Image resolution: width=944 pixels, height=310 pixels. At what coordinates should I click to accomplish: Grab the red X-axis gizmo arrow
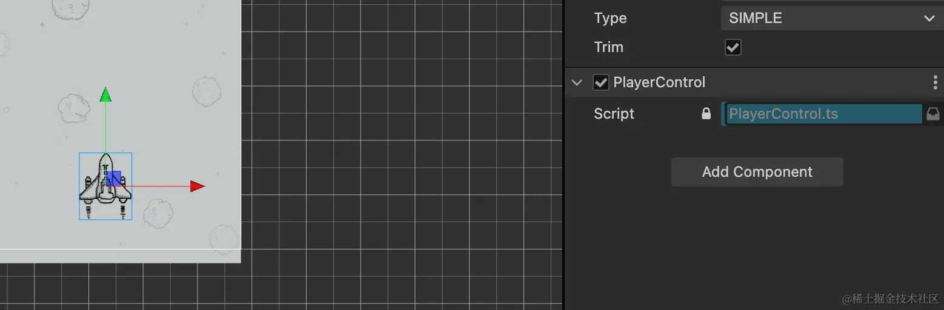(x=198, y=186)
